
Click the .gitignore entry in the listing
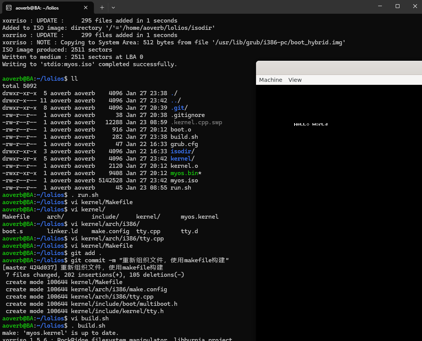[188, 115]
